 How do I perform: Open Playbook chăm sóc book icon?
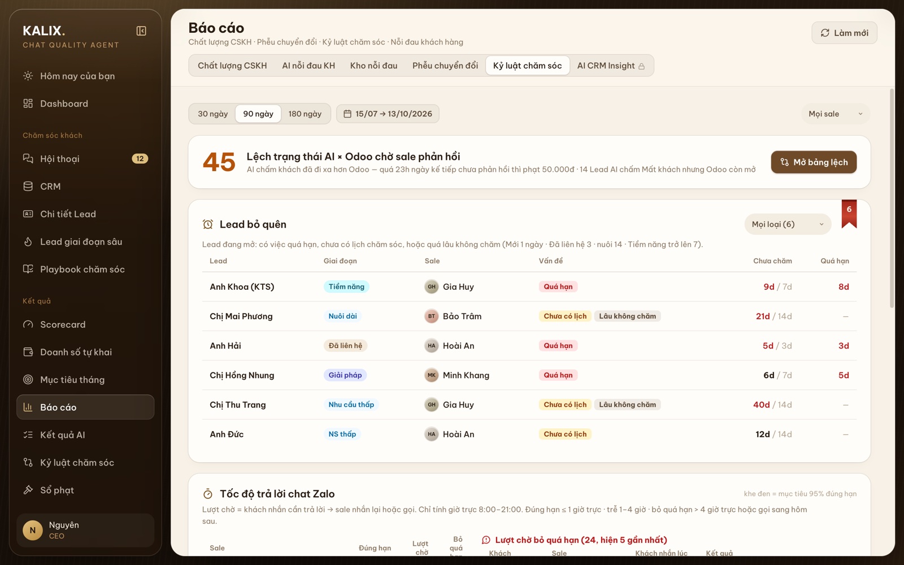[28, 270]
